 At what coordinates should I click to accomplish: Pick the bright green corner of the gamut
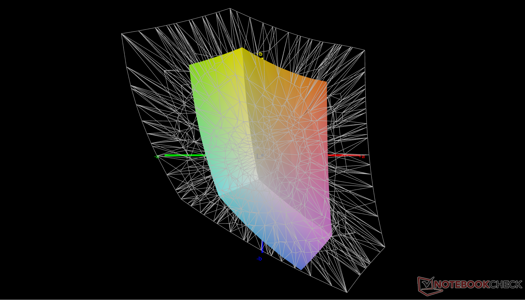pyautogui.click(x=190, y=66)
